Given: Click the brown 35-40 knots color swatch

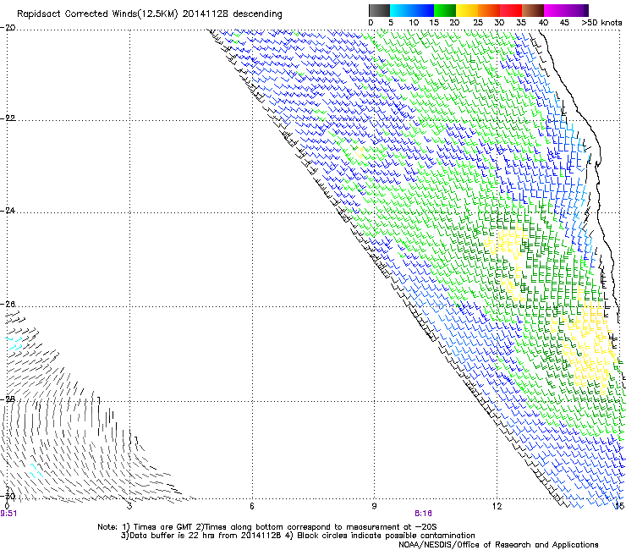Looking at the screenshot, I should [x=533, y=10].
